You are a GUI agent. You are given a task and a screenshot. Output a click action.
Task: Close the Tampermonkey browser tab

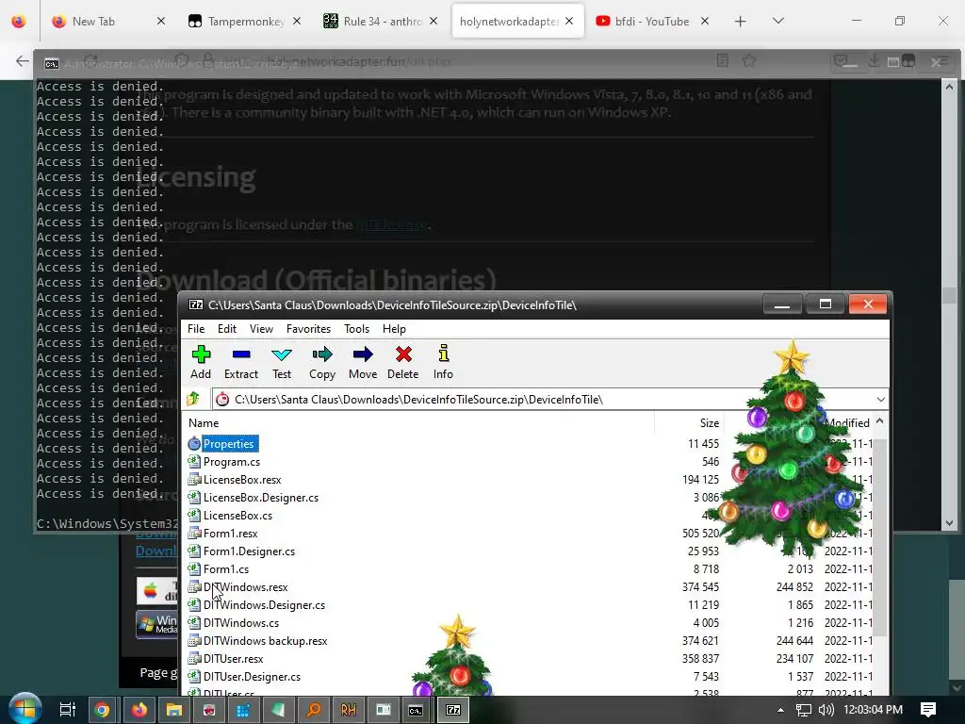297,21
